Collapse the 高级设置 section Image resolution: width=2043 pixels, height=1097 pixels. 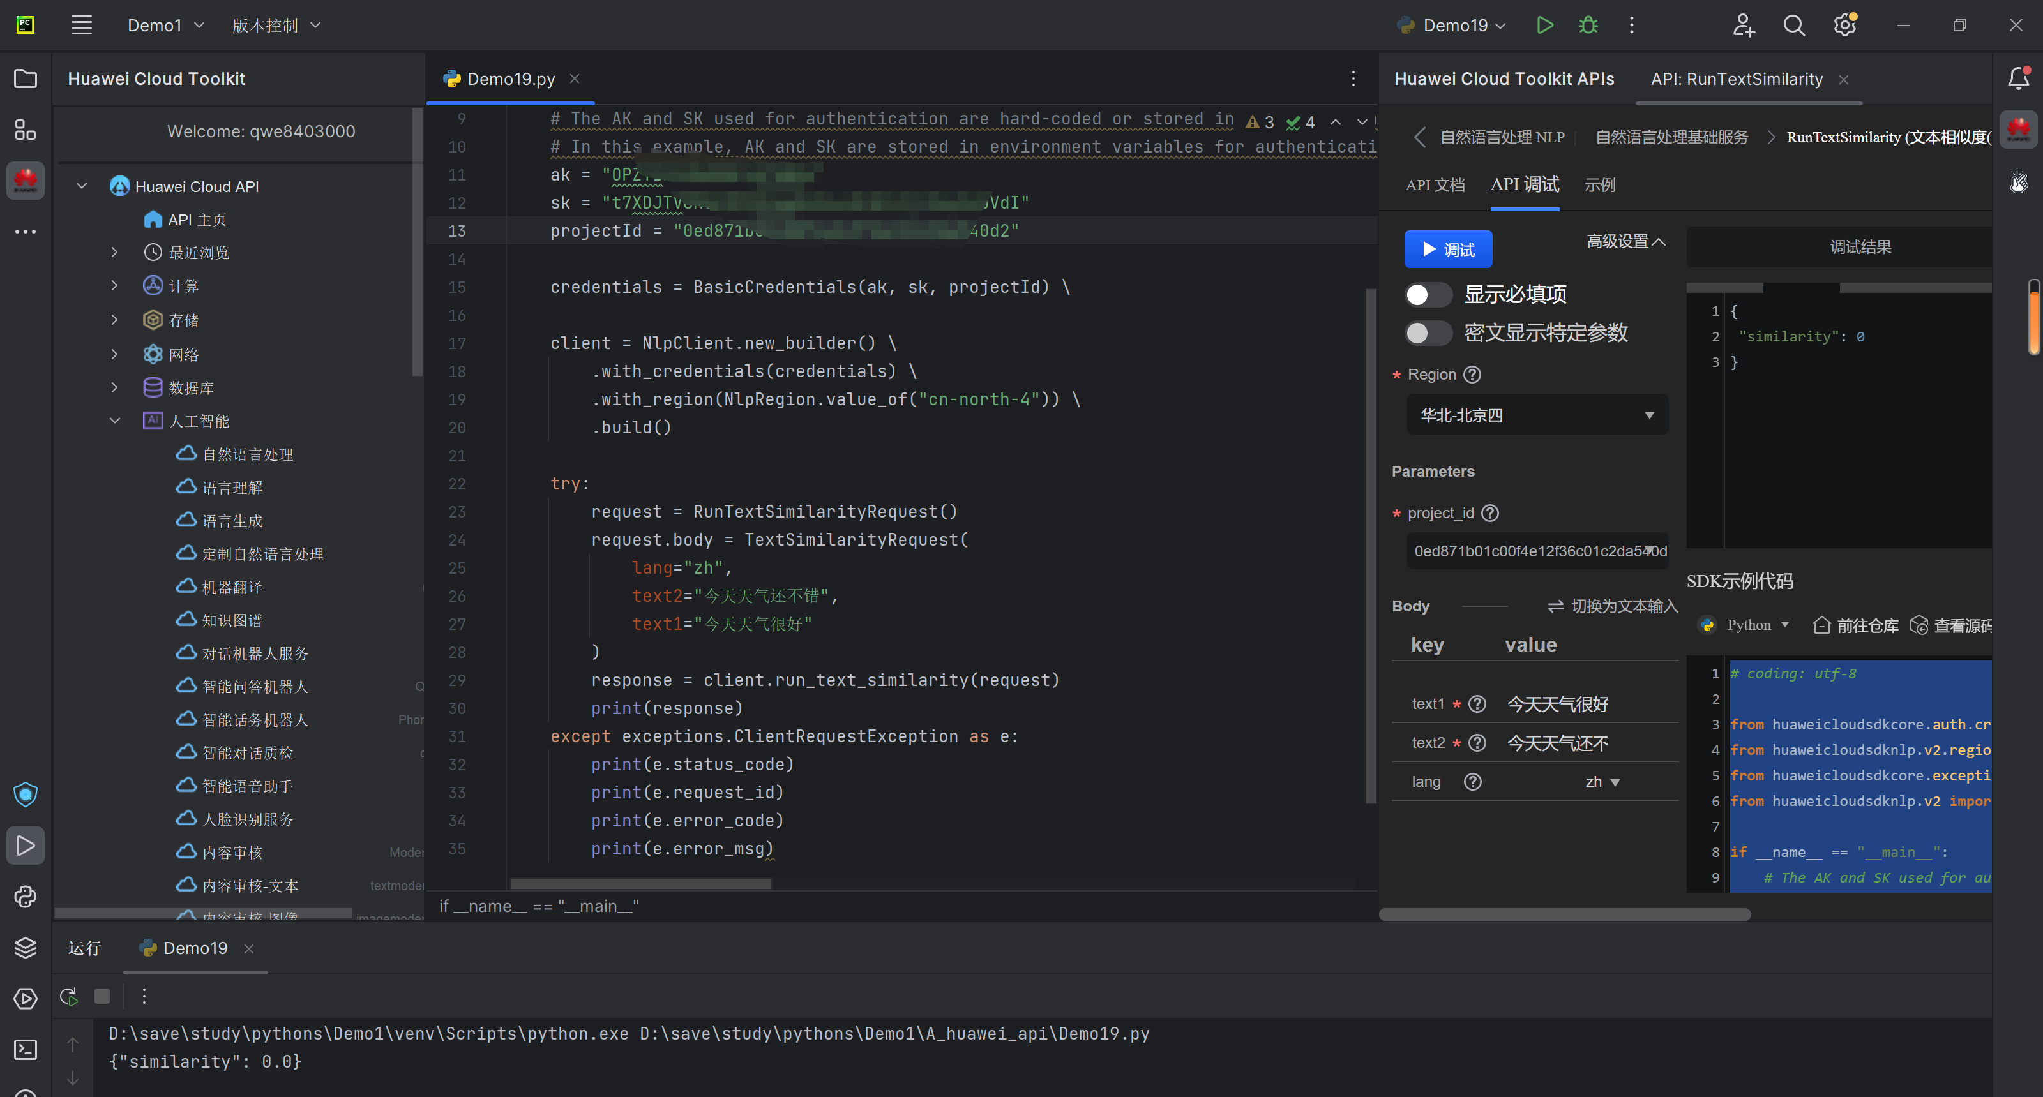click(1625, 242)
